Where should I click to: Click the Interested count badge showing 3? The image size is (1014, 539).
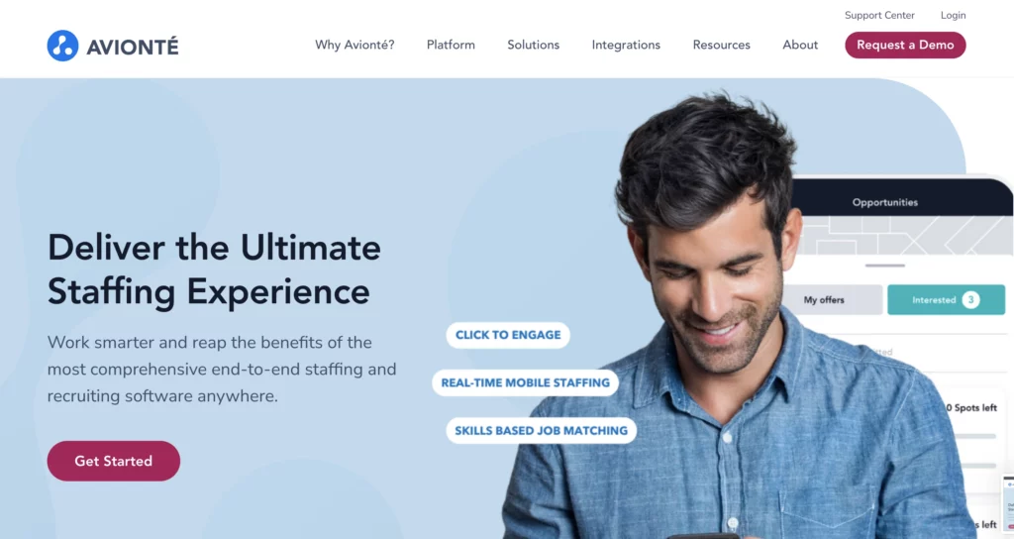pyautogui.click(x=970, y=299)
